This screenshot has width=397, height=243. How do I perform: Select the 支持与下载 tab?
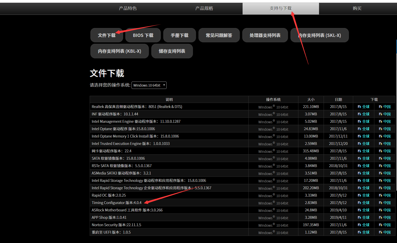coord(281,8)
